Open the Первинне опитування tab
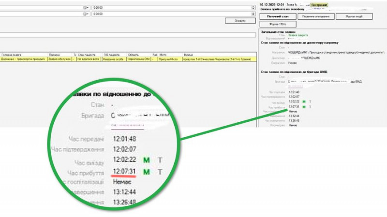This screenshot has width=387, height=217. coord(316,16)
